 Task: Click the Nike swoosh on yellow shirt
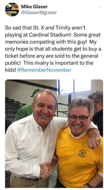pos(63,142)
